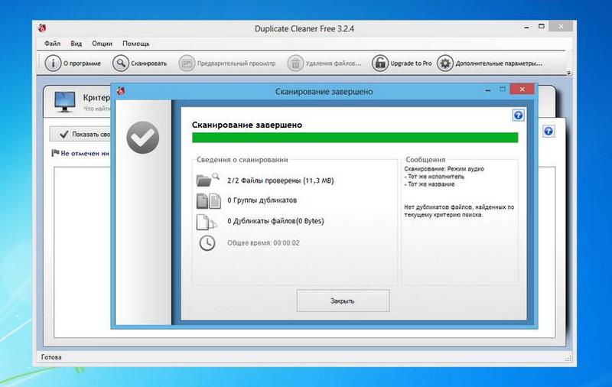Click the green scan progress bar
The height and width of the screenshot is (387, 612).
pyautogui.click(x=355, y=138)
